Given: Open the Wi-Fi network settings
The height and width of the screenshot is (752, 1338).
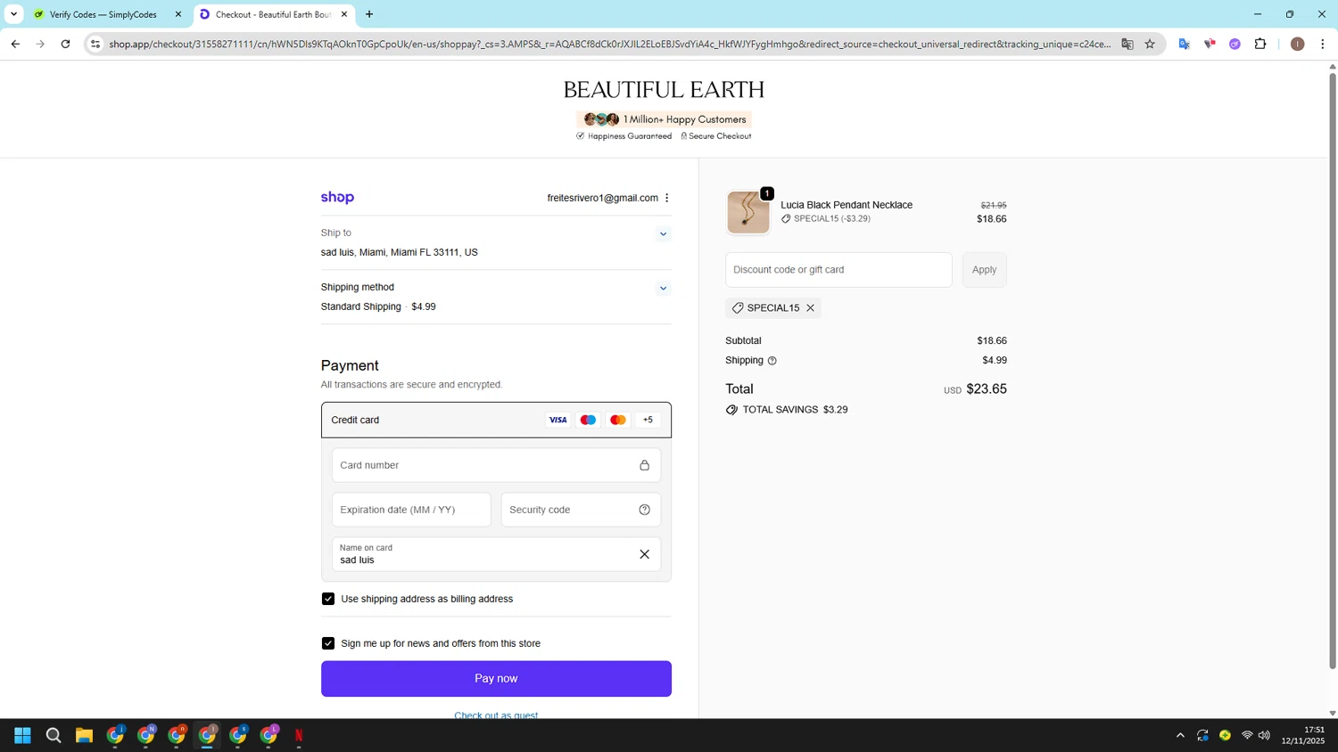Looking at the screenshot, I should 1247,735.
